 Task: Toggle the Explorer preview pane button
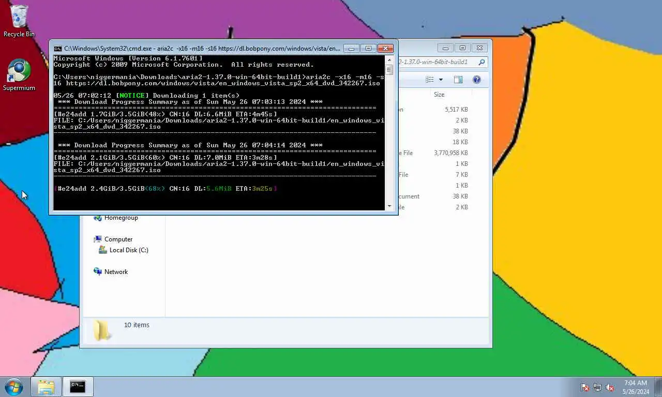click(458, 80)
